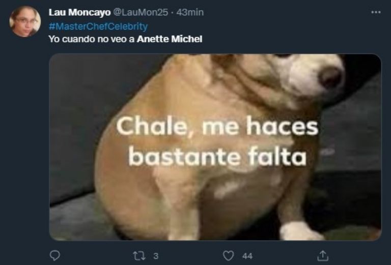This screenshot has height=265, width=391.
Task: Like the tweet with the heart icon
Action: (x=228, y=256)
